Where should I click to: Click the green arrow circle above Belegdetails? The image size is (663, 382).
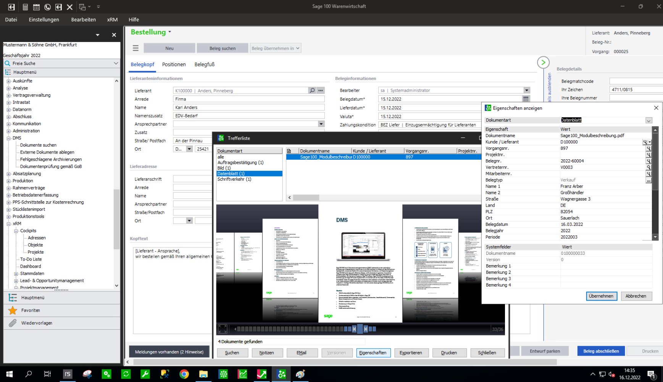point(543,62)
